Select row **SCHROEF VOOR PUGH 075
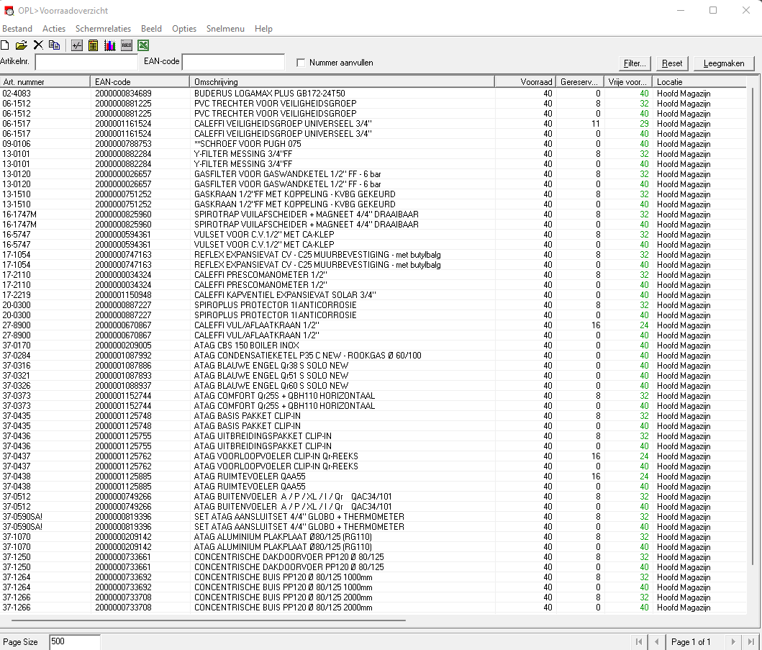The height and width of the screenshot is (650, 762). 373,144
